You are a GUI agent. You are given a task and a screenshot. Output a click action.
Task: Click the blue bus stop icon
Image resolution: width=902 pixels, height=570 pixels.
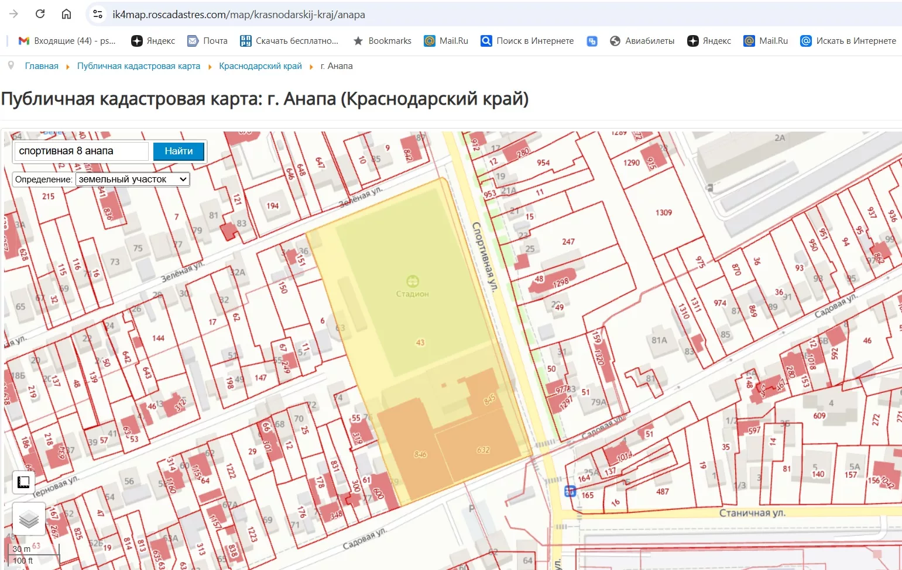570,491
